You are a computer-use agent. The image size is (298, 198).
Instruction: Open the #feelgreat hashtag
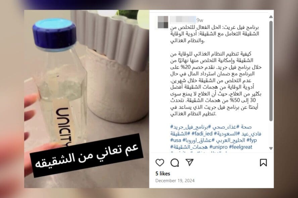tap(241, 147)
